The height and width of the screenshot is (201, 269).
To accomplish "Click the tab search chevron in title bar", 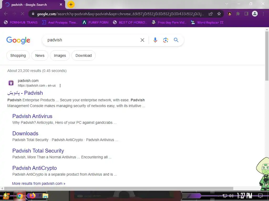I will pyautogui.click(x=227, y=4).
